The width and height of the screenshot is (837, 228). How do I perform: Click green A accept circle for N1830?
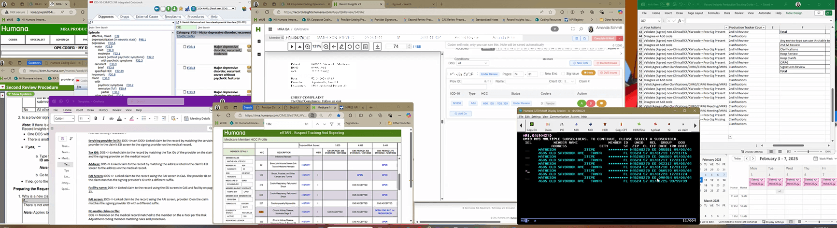tap(582, 103)
